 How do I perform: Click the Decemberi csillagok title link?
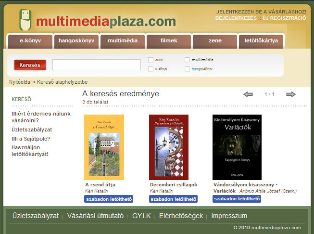click(174, 185)
